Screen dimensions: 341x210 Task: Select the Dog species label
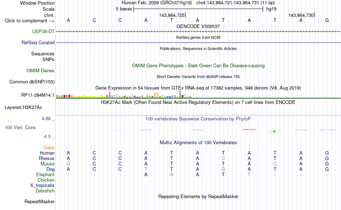pos(50,169)
